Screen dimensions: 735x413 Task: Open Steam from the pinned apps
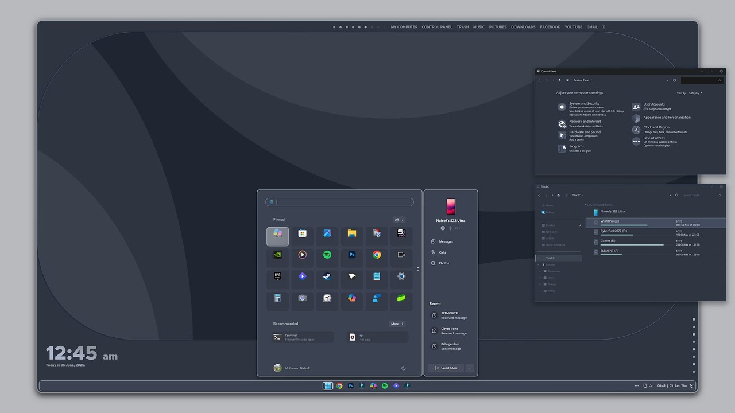point(327,276)
